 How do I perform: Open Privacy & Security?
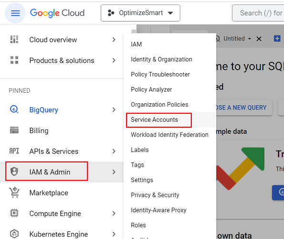coord(170,195)
